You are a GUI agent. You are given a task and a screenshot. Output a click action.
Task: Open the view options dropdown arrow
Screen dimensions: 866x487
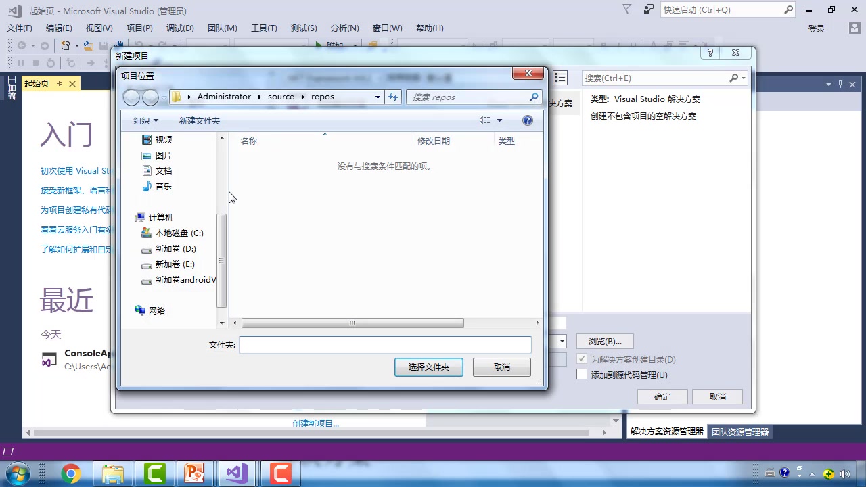(x=499, y=120)
